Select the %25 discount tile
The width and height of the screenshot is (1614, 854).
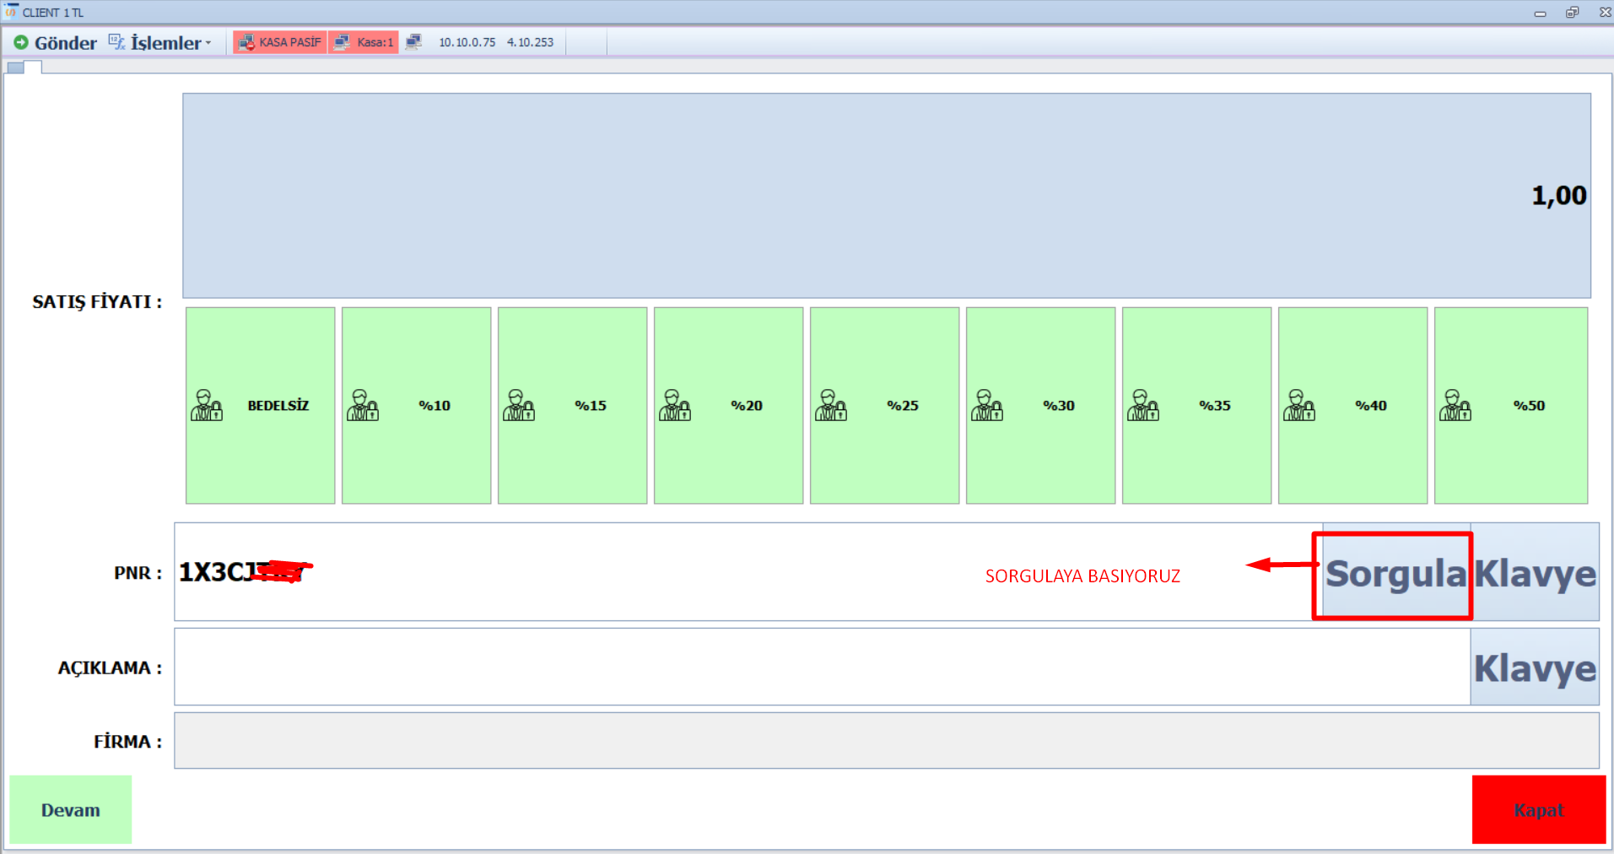[x=884, y=405]
